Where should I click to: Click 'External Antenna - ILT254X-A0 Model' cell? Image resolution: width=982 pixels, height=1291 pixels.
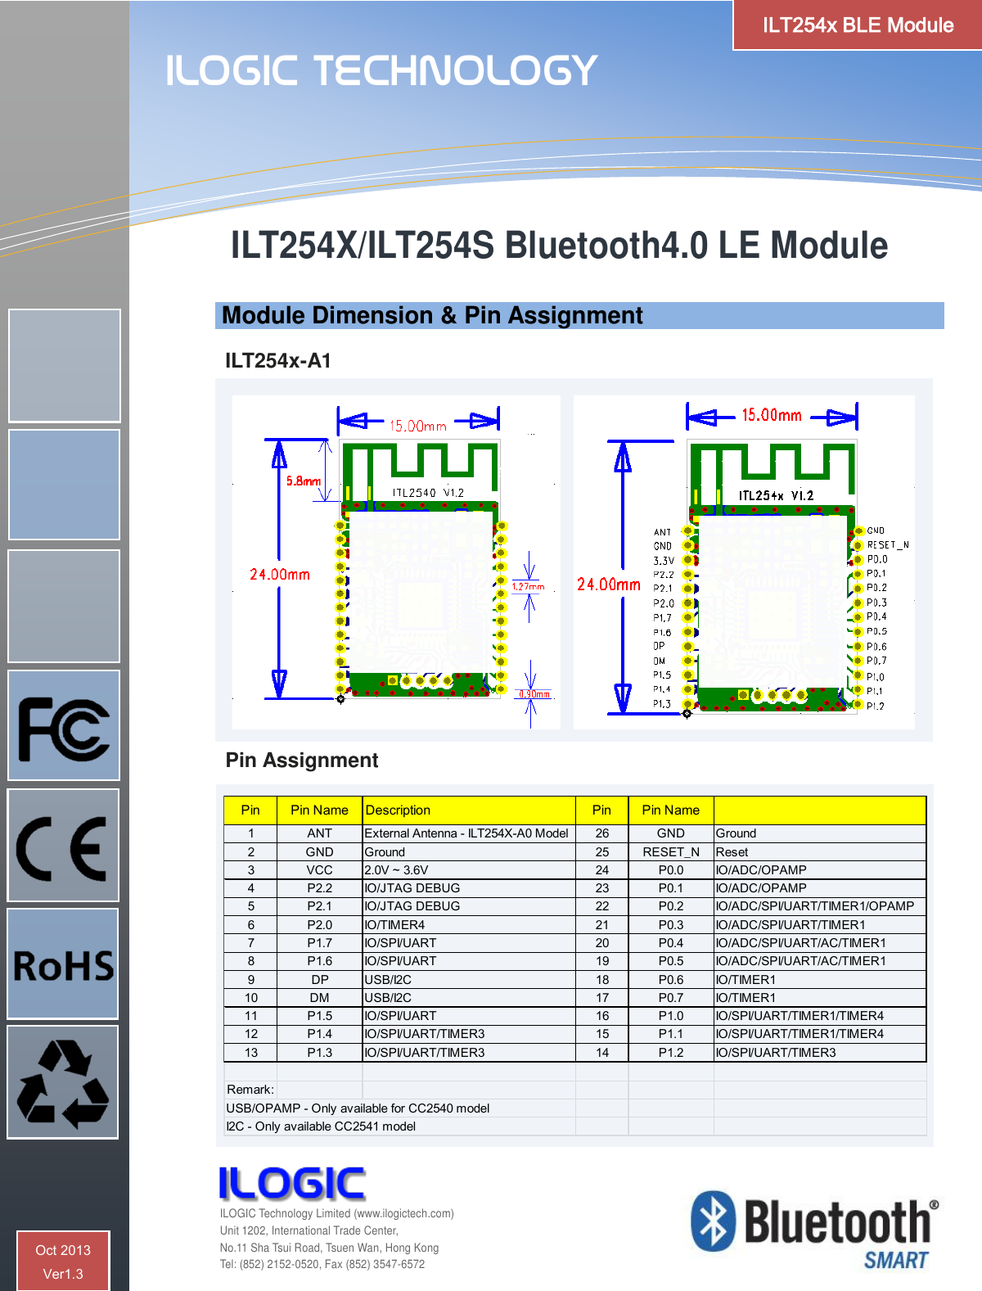[469, 833]
